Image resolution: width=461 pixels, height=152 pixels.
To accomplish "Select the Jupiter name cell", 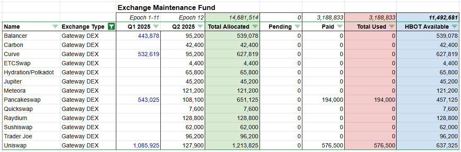I will click(x=31, y=81).
